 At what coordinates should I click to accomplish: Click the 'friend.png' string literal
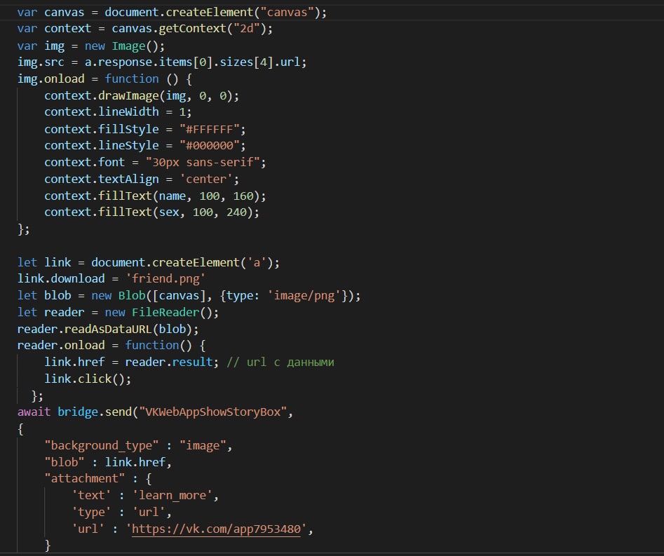click(165, 278)
